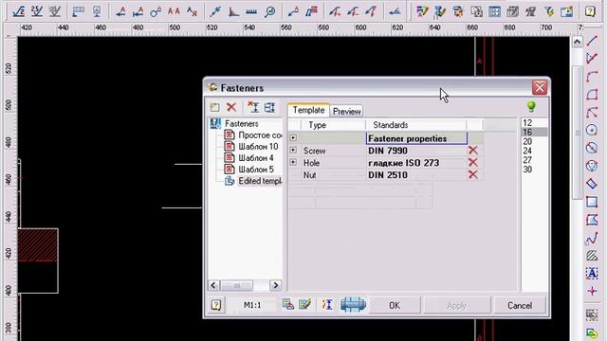The width and height of the screenshot is (607, 341).
Task: Select the blue diamond tool in right toolbar
Action: [592, 184]
